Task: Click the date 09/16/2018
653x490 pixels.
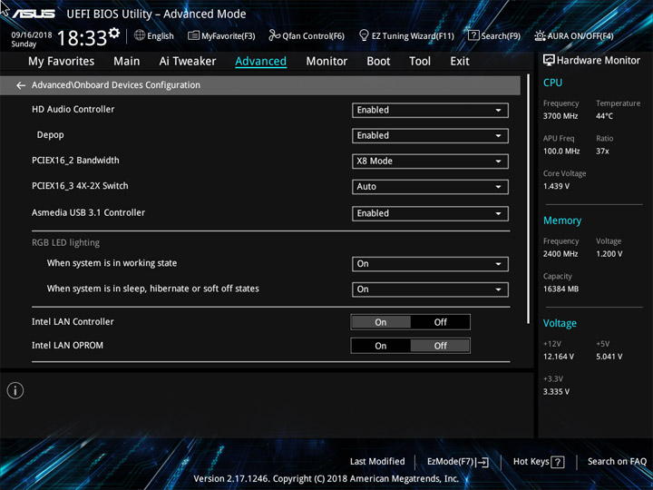Action: [x=32, y=35]
